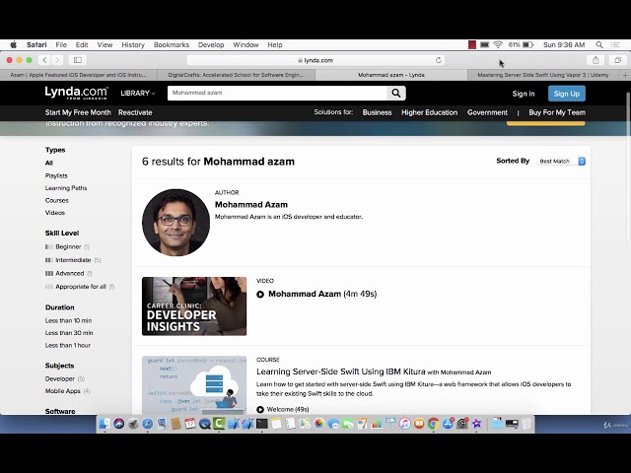The image size is (631, 473).
Task: Click the battery status icon
Action: pyautogui.click(x=528, y=44)
